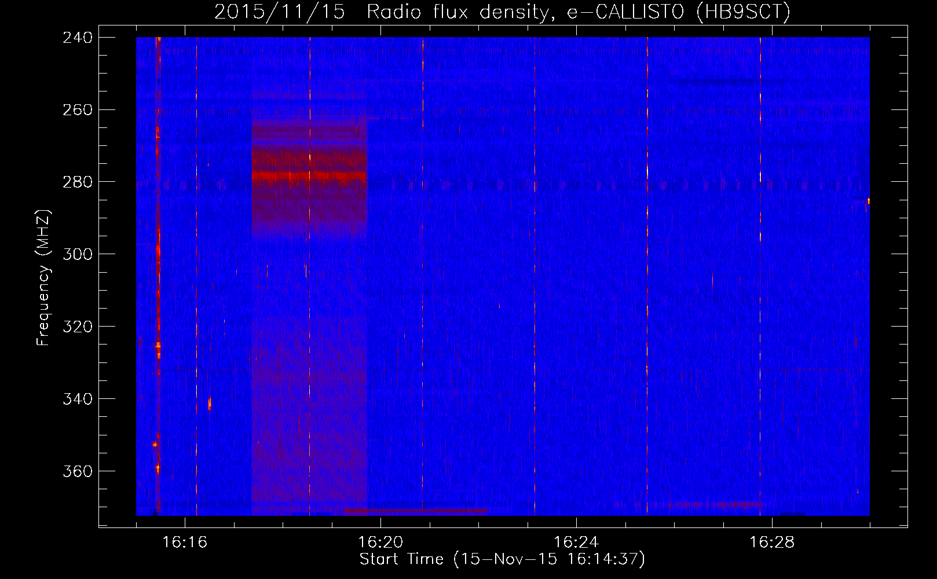
Task: Click the plot title with date 2015/11/15
Action: (502, 12)
